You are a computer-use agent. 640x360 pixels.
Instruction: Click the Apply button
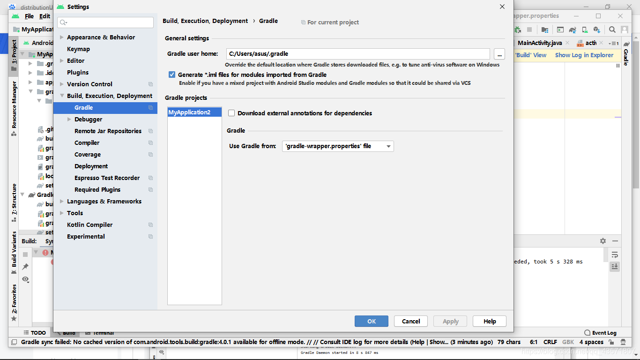[x=450, y=321]
